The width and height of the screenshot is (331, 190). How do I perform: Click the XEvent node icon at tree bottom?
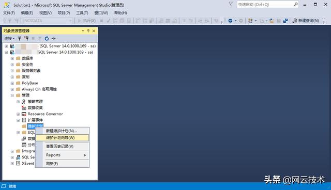[x=18, y=163]
